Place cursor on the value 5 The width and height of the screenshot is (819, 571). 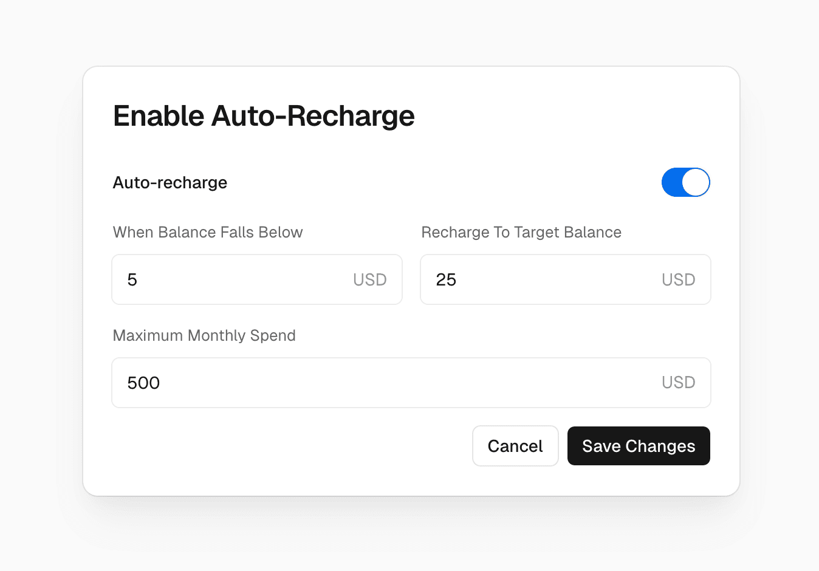[132, 280]
